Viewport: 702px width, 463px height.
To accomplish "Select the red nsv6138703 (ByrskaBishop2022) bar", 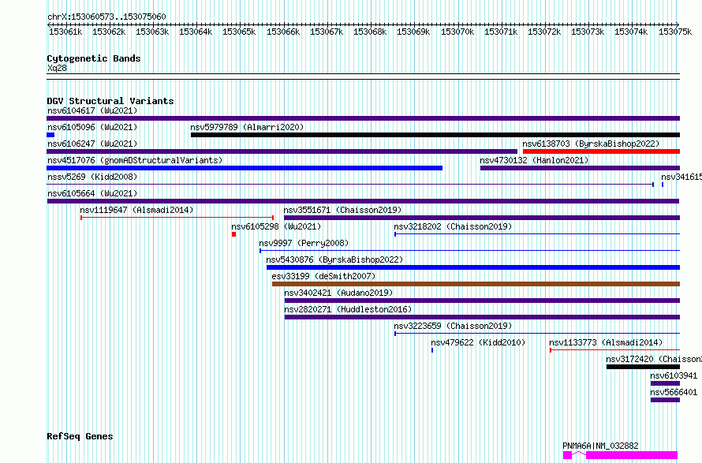I will pyautogui.click(x=601, y=151).
